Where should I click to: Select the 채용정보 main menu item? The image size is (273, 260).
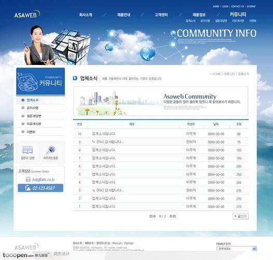coord(199,15)
